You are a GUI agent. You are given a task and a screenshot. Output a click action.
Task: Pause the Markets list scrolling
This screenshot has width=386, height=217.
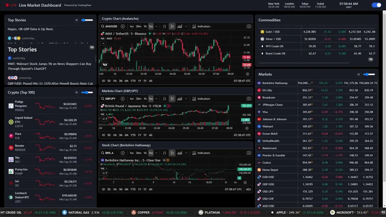359,74
